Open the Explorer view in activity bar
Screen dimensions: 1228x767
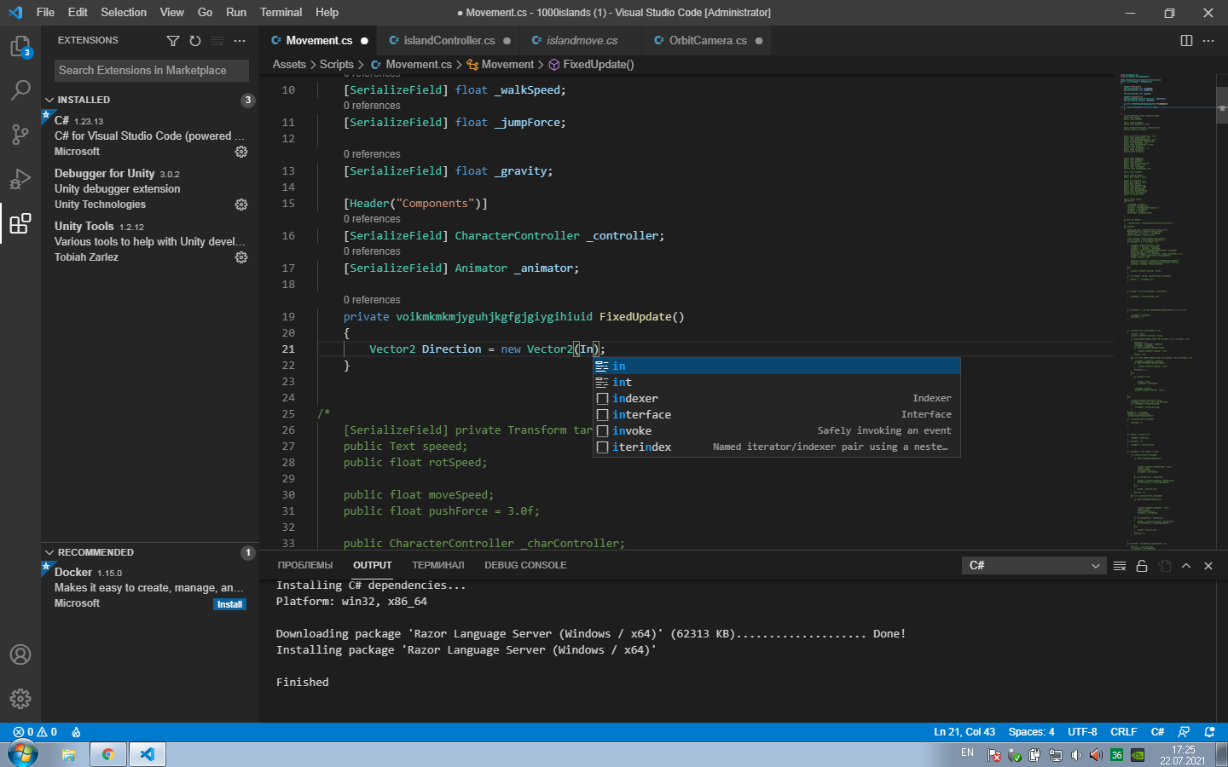coord(20,46)
